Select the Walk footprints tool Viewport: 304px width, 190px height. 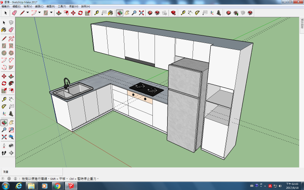pos(4,153)
